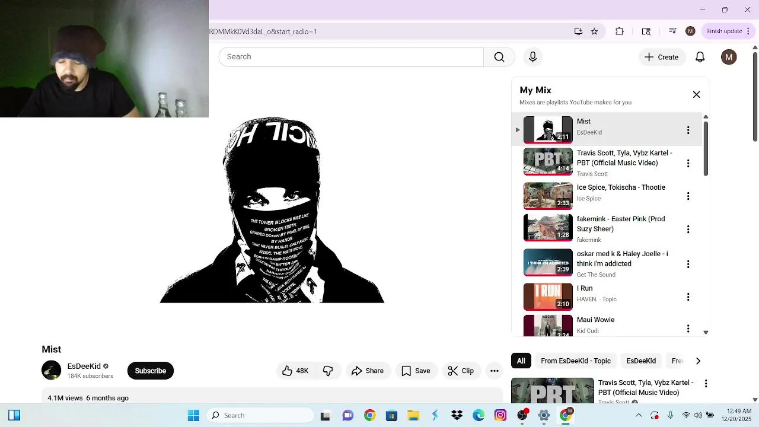Viewport: 759px width, 427px height.
Task: Open Chrome profile avatar M
Action: coord(690,31)
